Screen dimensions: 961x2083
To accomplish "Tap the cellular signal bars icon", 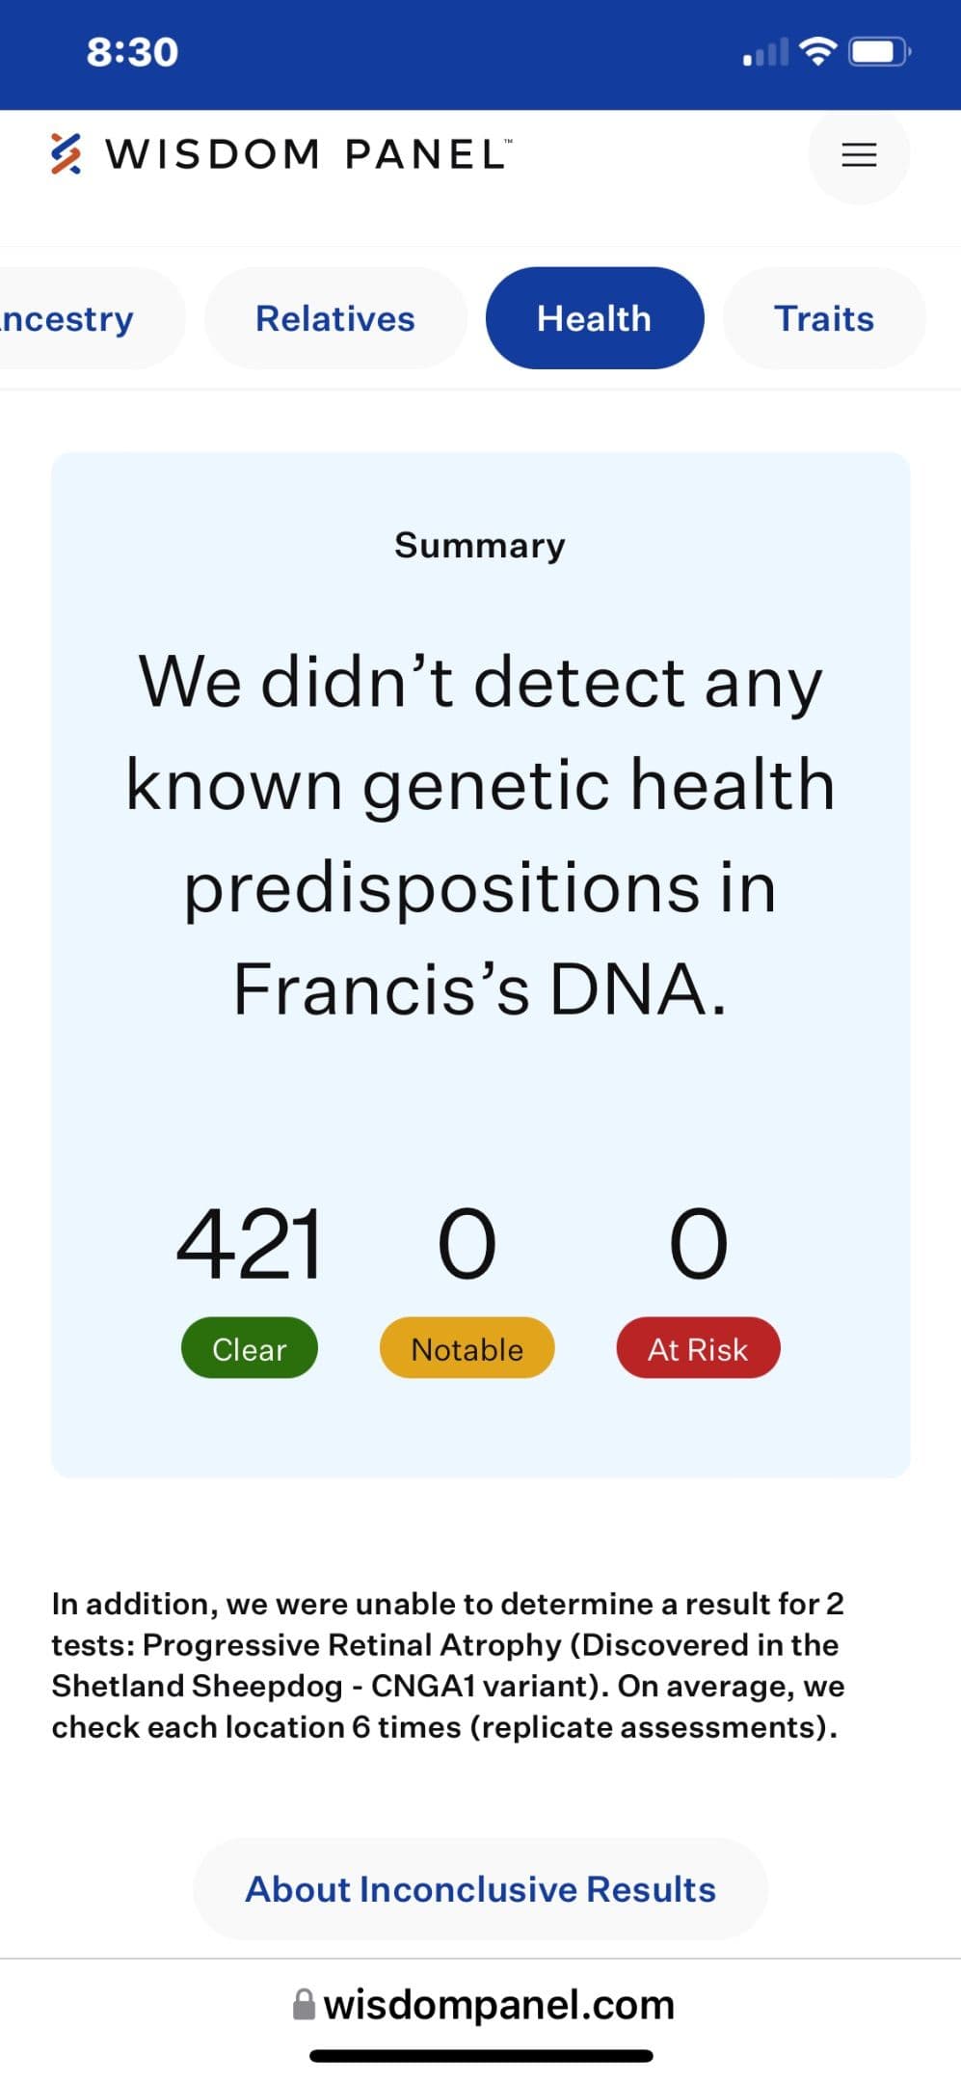I will (766, 52).
